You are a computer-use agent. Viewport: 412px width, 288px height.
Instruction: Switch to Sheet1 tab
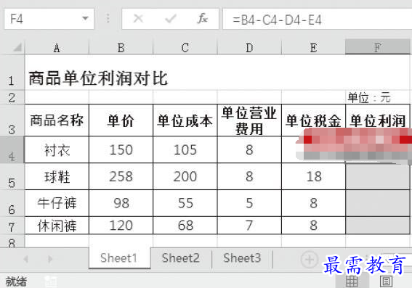pyautogui.click(x=119, y=258)
